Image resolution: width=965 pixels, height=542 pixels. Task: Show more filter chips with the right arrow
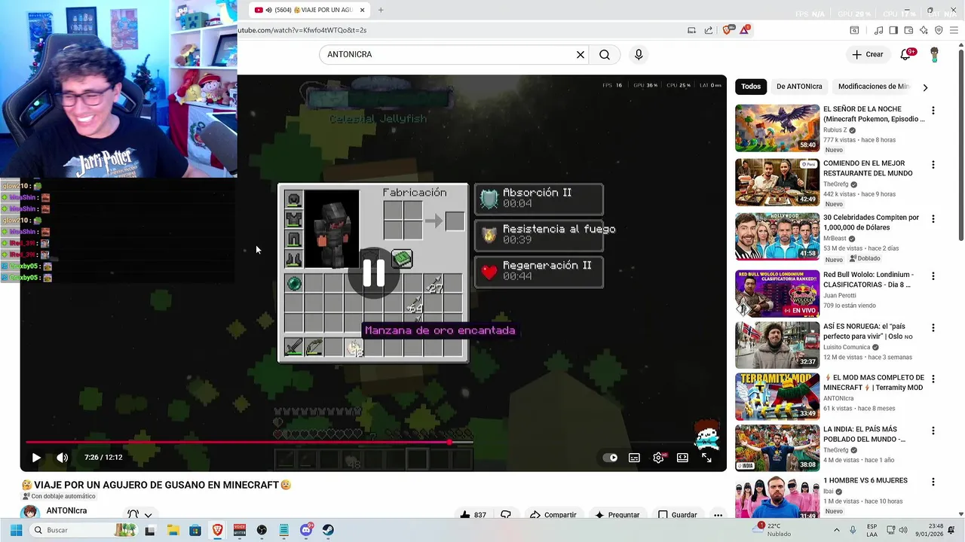(x=925, y=87)
